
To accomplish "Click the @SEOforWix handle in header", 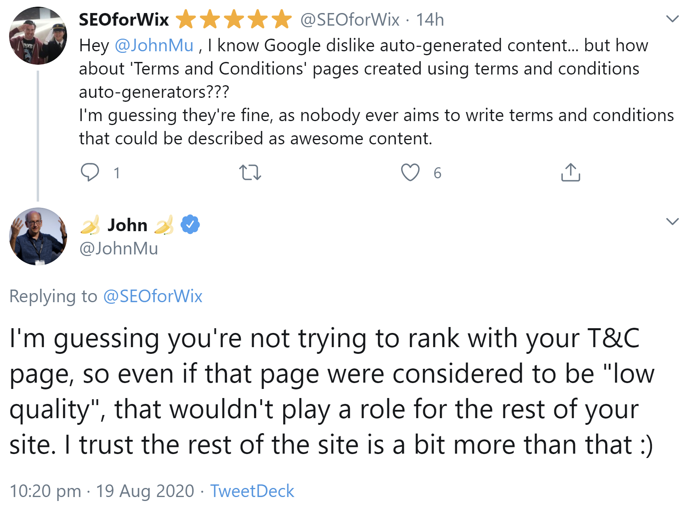I will [x=350, y=20].
